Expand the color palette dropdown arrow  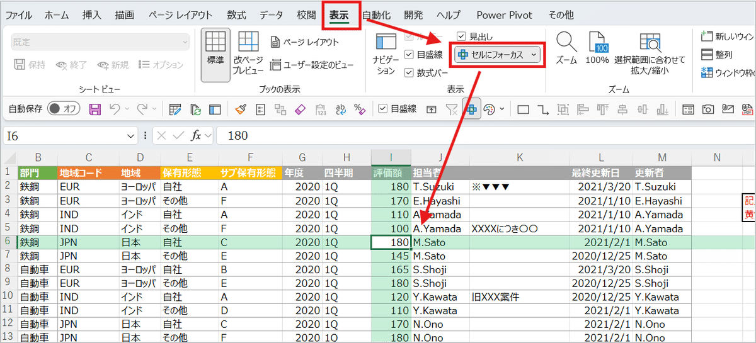502,109
